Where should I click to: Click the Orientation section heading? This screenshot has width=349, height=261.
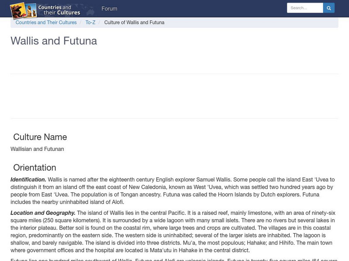pos(35,167)
